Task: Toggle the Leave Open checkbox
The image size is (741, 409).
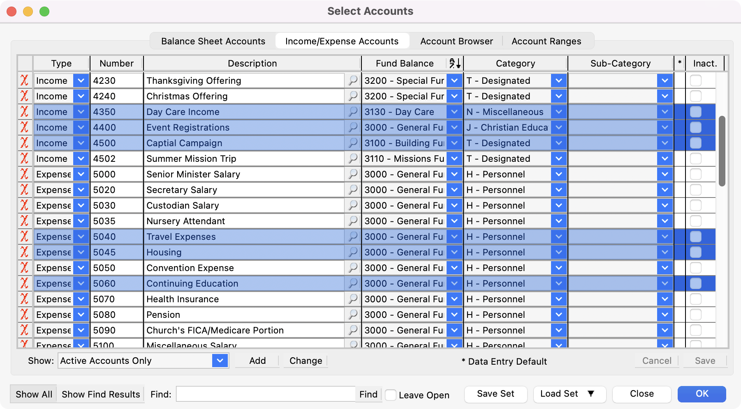Action: (391, 395)
